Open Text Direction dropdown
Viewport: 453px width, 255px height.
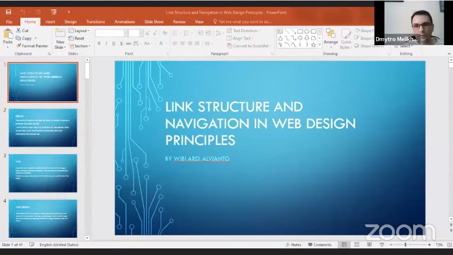pos(243,30)
